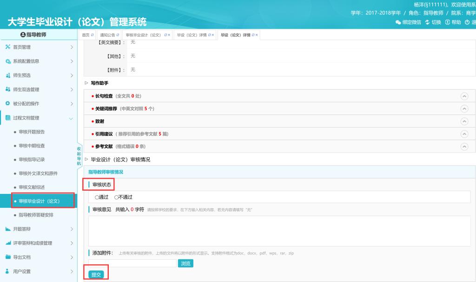The height and width of the screenshot is (282, 476).
Task: Click the 收起导航 collapse handle
Action: point(79,156)
